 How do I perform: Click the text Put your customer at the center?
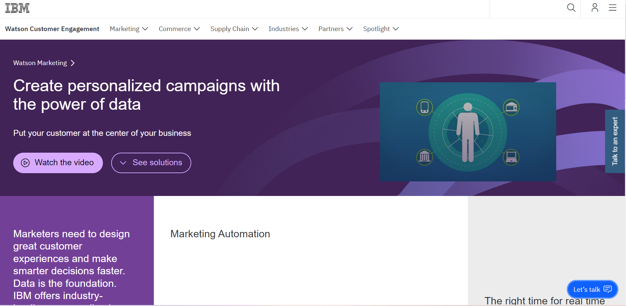tap(102, 133)
